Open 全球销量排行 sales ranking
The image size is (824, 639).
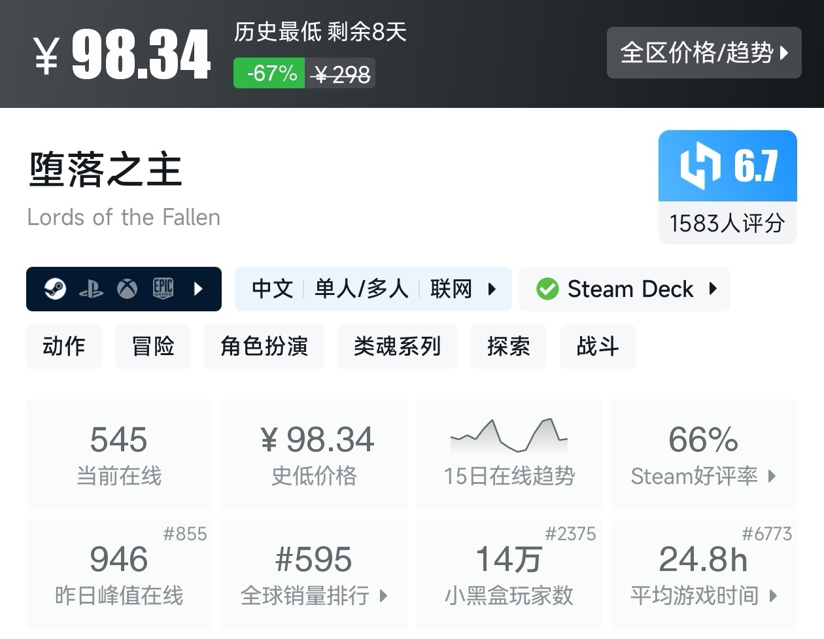[x=314, y=574]
